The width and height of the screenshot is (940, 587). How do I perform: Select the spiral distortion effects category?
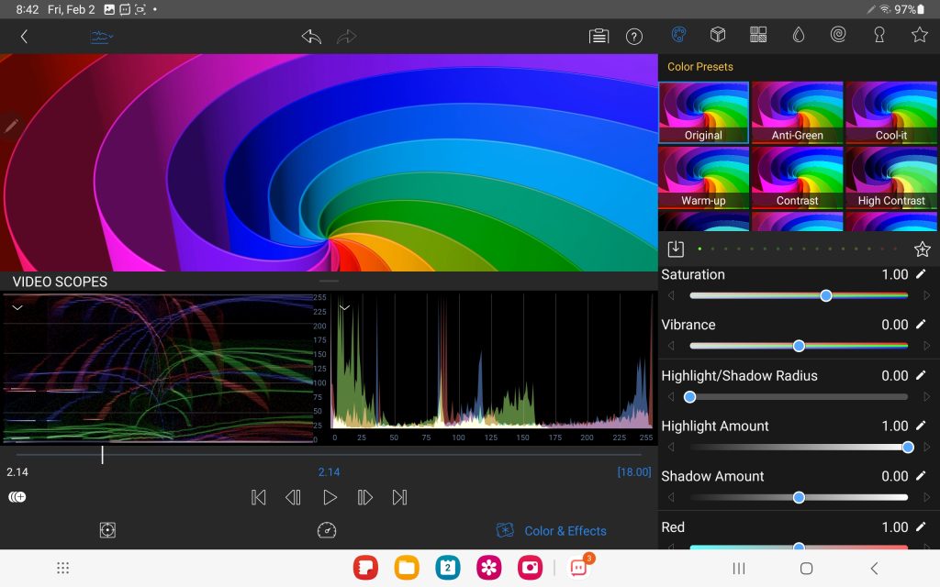(x=838, y=35)
